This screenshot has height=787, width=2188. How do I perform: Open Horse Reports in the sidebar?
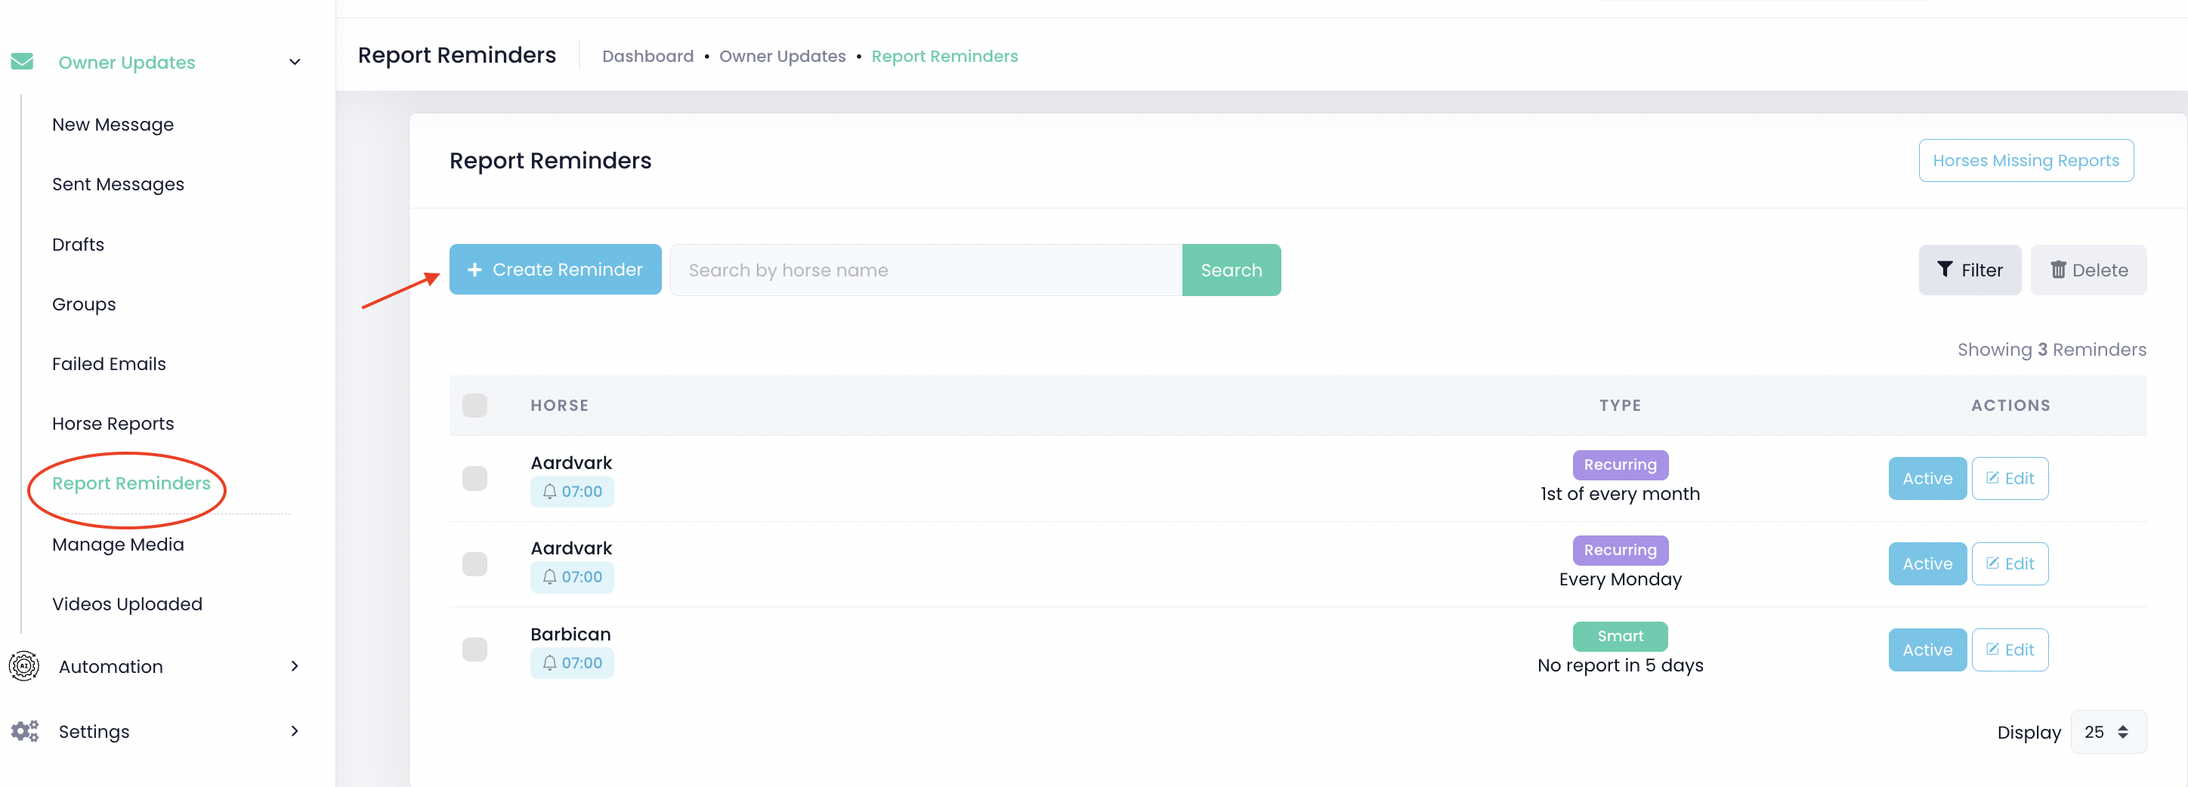pyautogui.click(x=113, y=424)
